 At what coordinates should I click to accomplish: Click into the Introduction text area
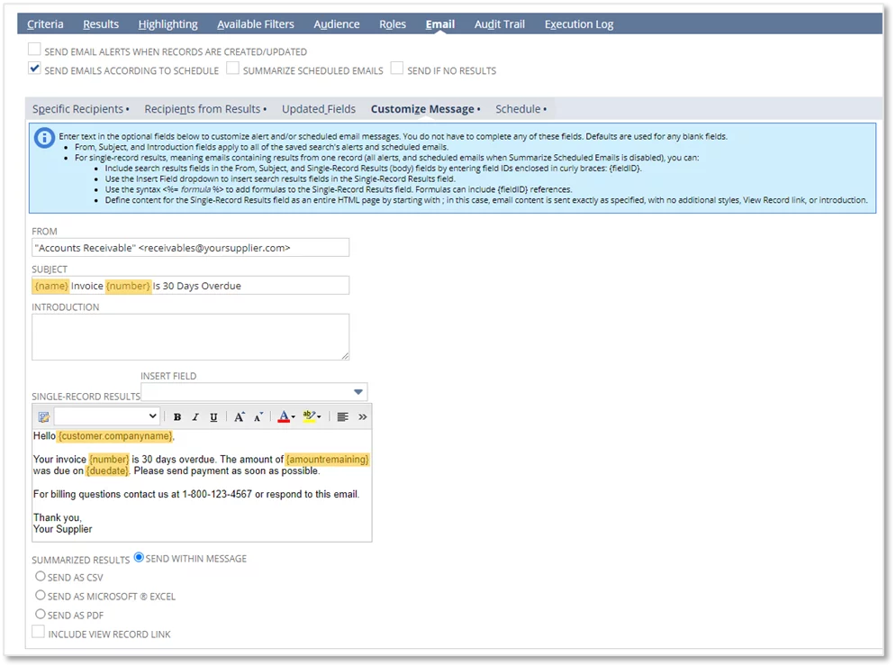click(x=190, y=337)
